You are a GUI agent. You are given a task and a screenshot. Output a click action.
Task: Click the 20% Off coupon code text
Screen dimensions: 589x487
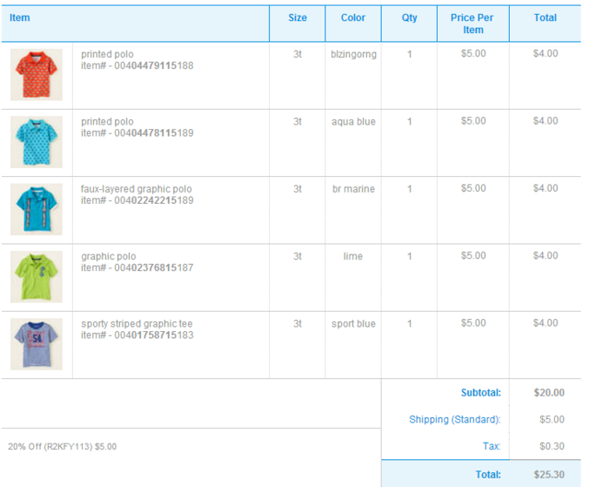tap(63, 446)
